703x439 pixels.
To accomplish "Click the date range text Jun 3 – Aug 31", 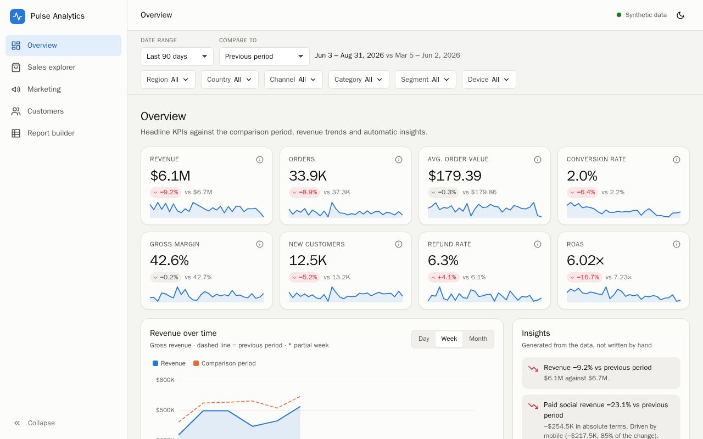I will pos(349,55).
